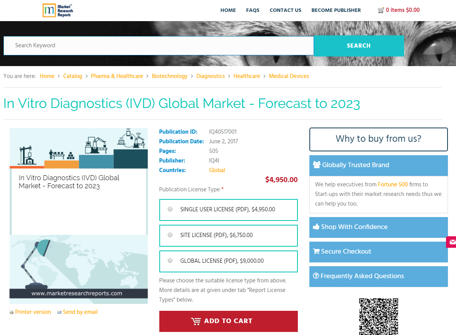Click the people icon on Globally Trusted Brand banner

point(317,165)
